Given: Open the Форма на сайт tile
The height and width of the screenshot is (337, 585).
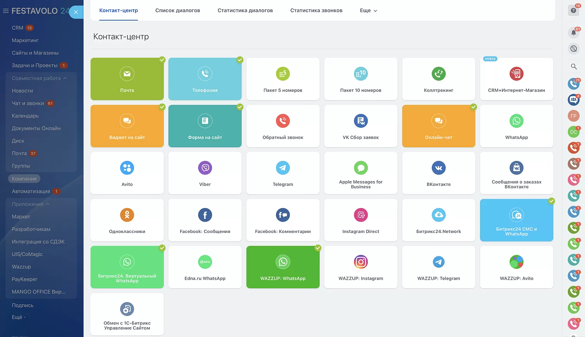Looking at the screenshot, I should coord(205,126).
